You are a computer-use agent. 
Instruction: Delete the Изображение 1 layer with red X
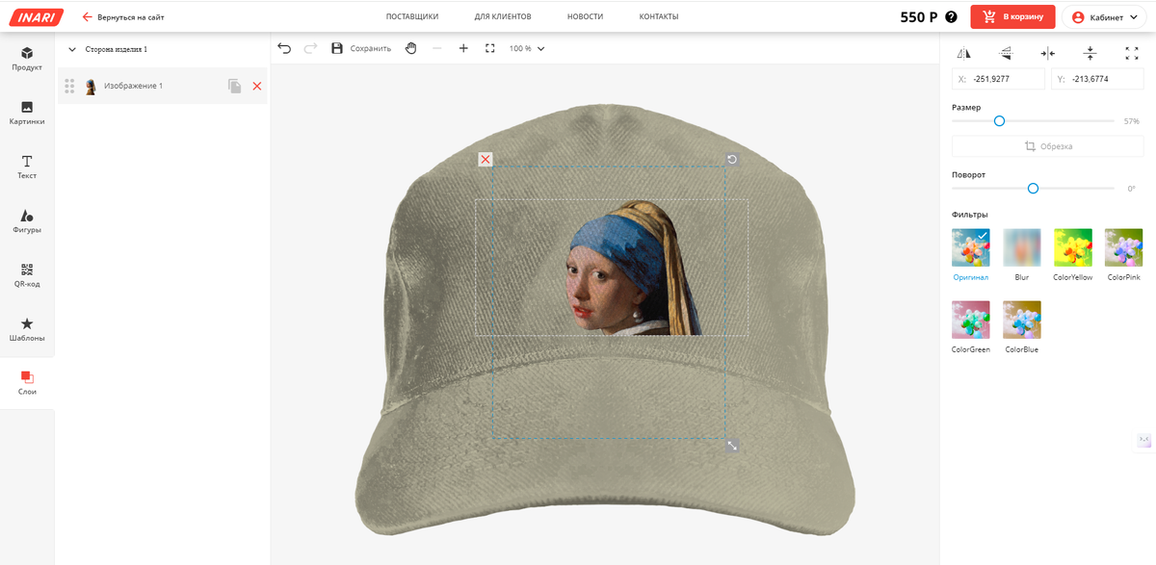(257, 87)
